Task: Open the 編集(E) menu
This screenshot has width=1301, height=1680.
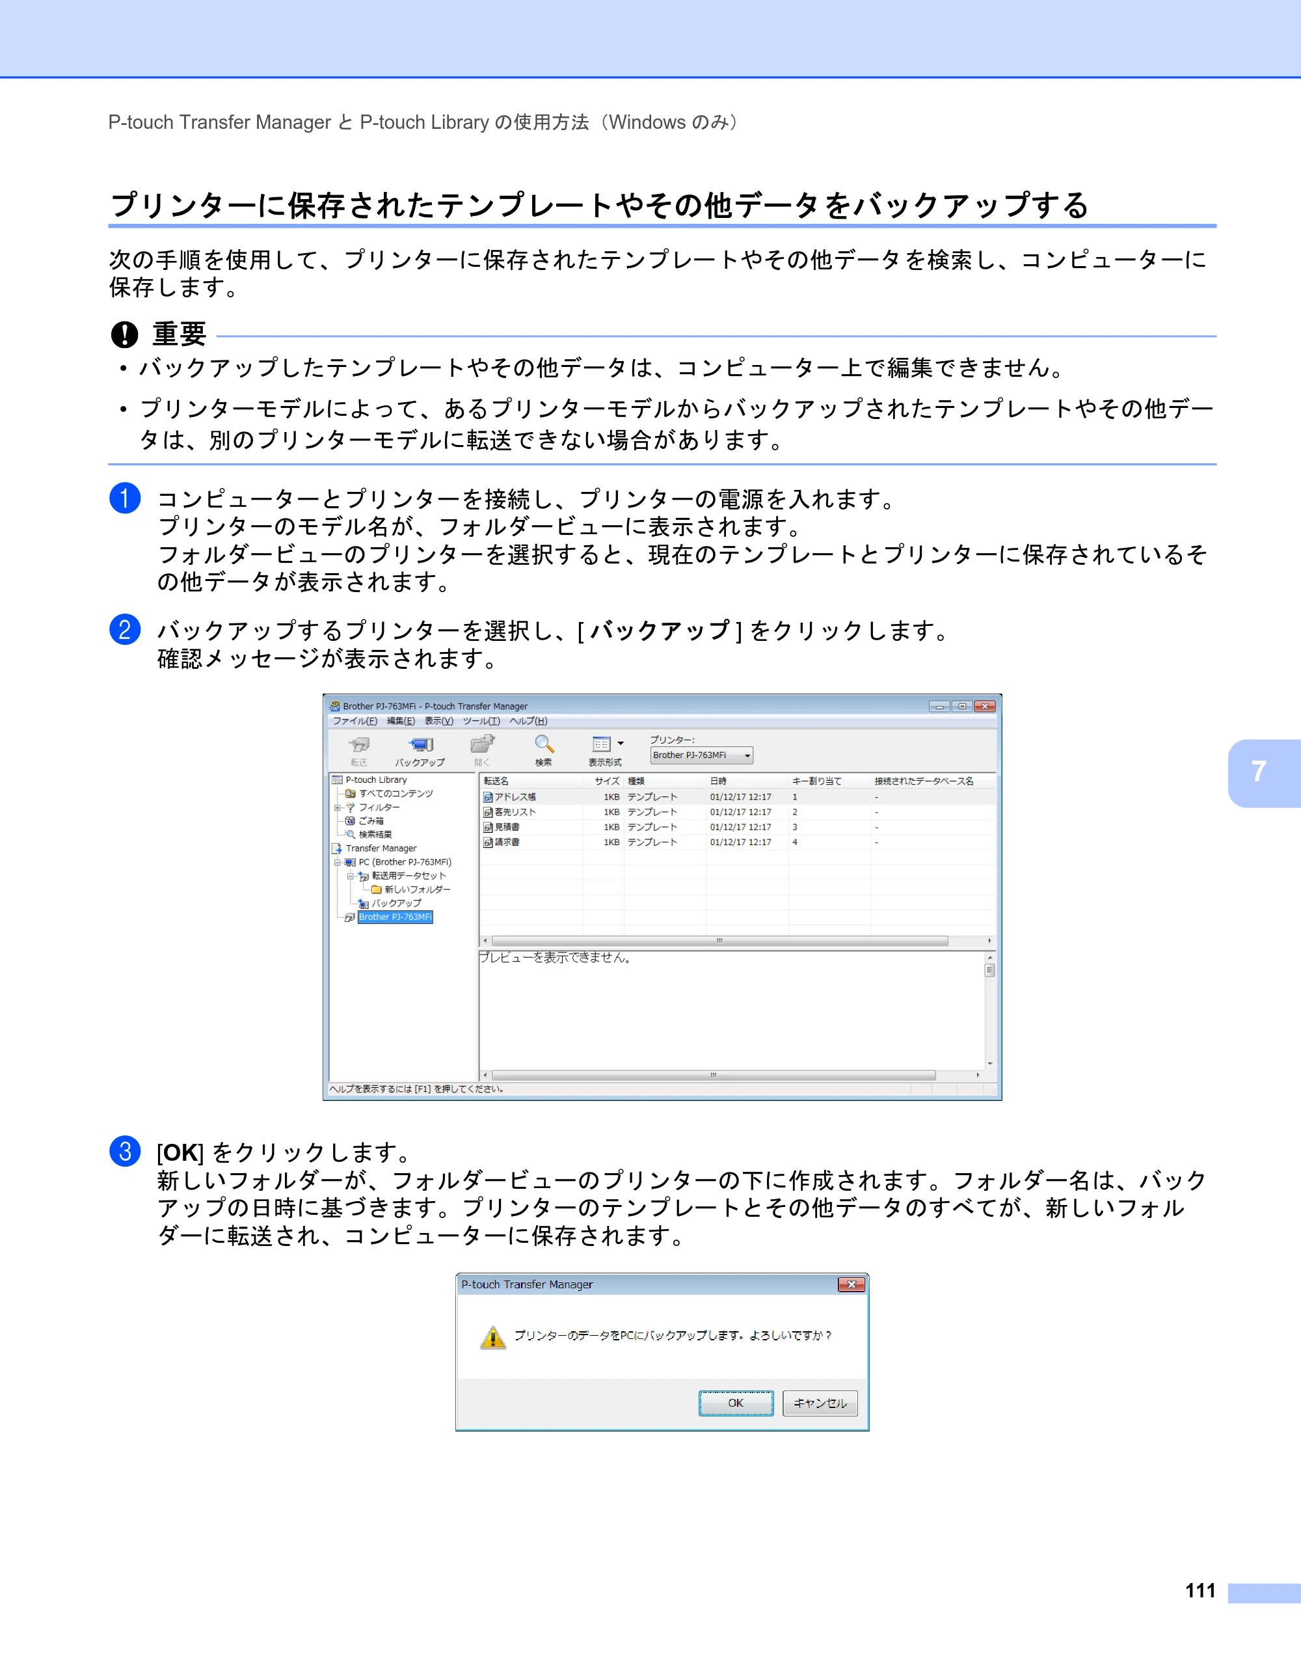Action: coord(401,721)
